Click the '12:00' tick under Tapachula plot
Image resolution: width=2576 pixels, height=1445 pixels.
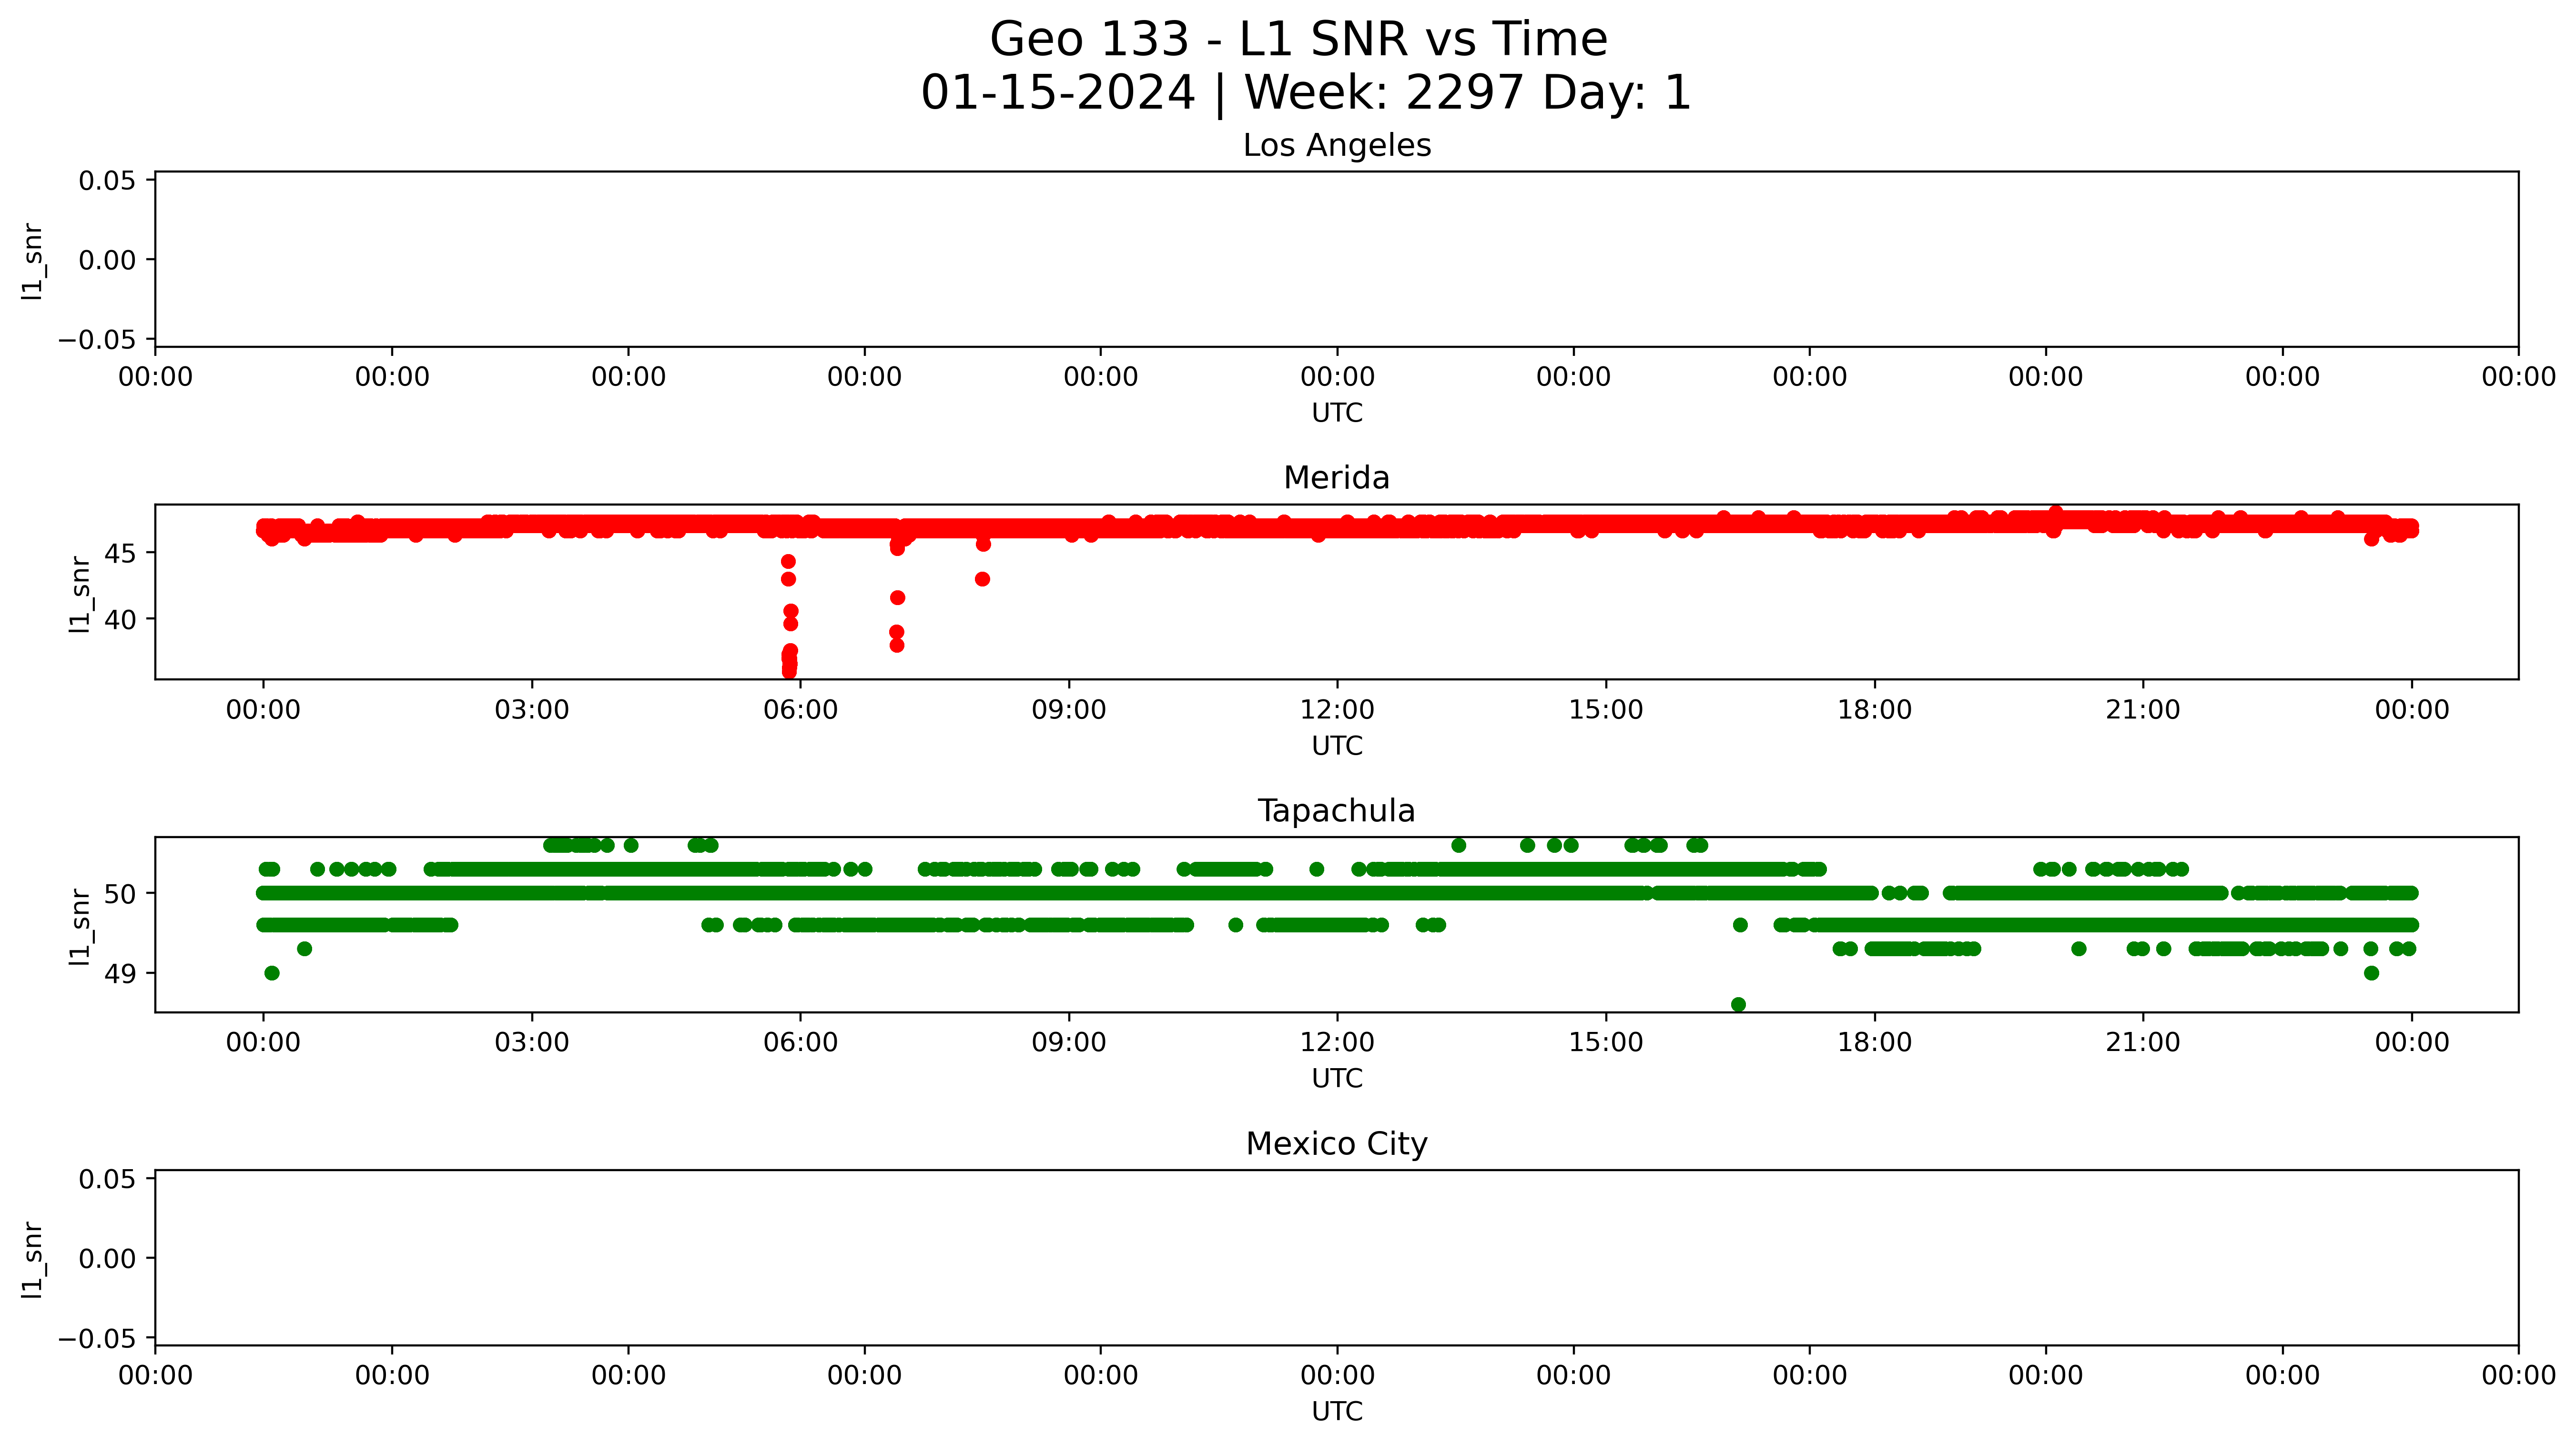coord(1337,1043)
